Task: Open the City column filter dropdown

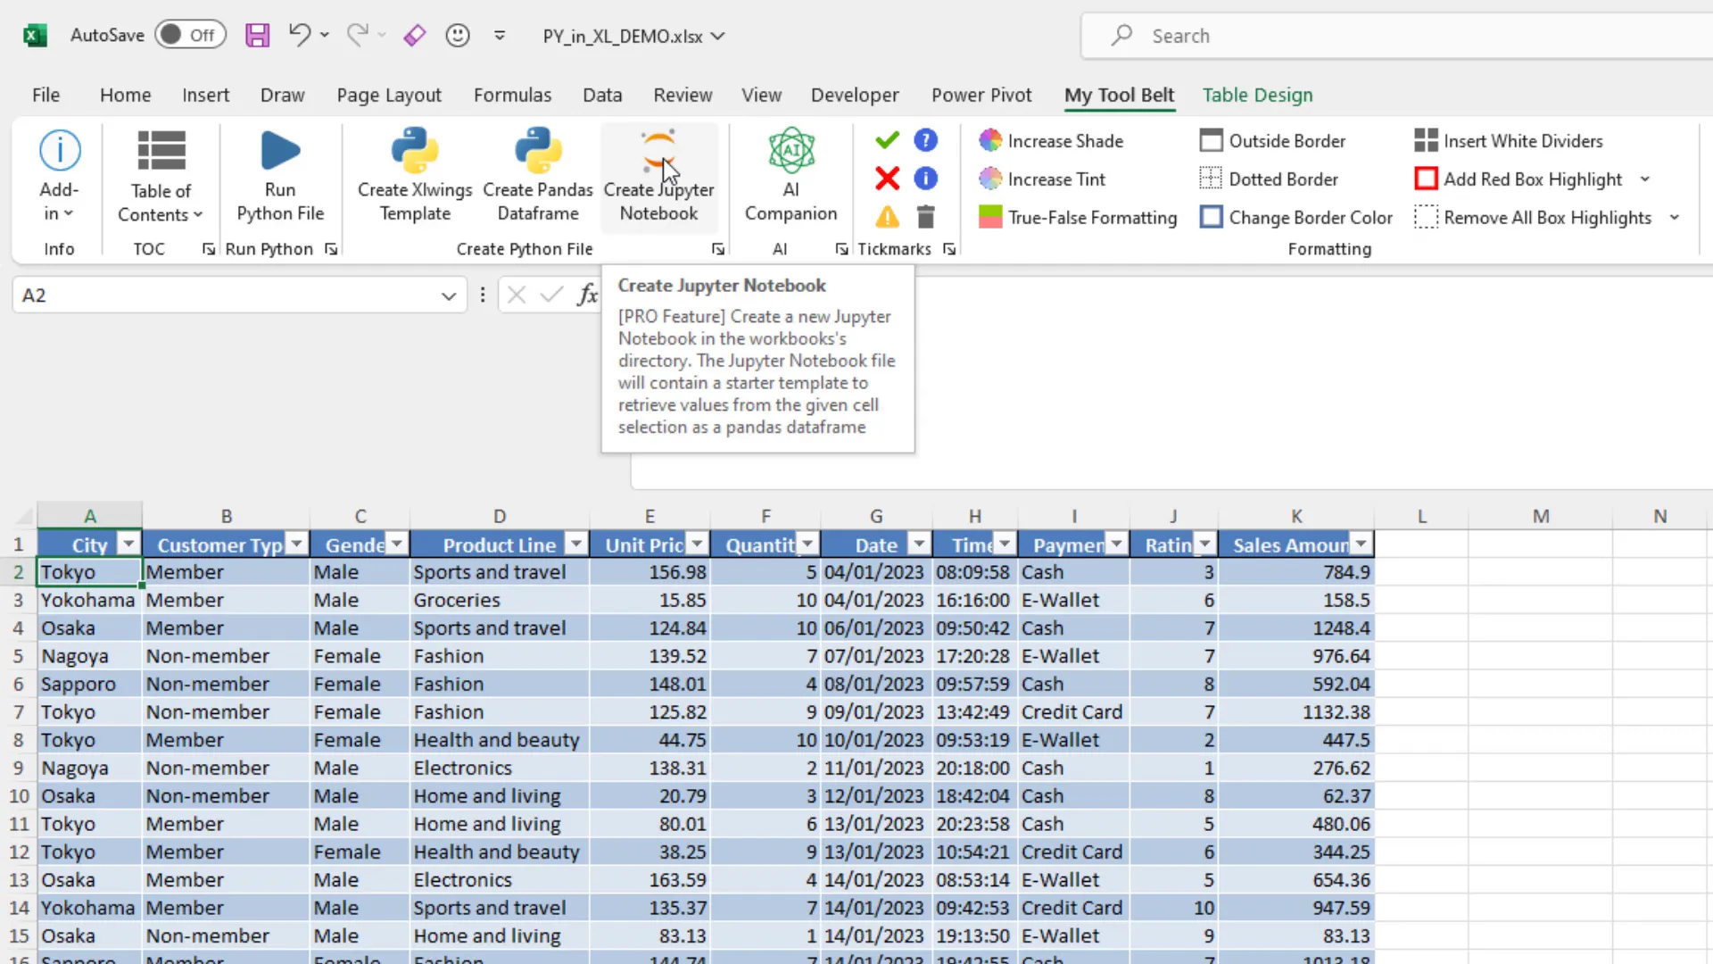Action: [x=128, y=544]
